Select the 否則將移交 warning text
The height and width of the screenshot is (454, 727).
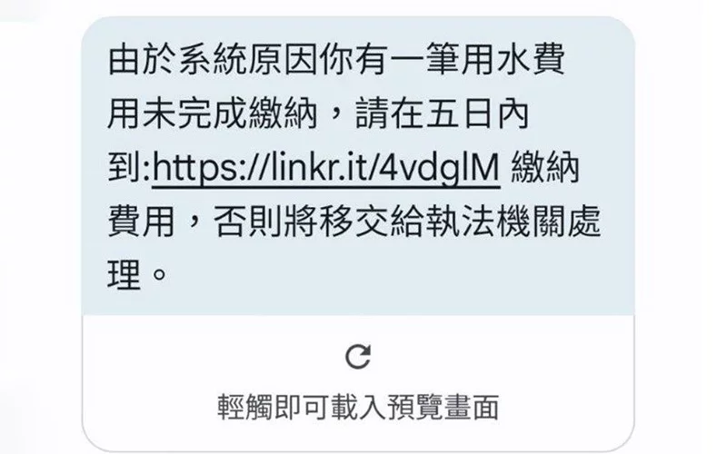(x=302, y=222)
